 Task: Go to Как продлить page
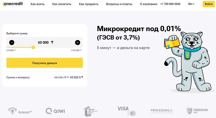pos(89,4)
